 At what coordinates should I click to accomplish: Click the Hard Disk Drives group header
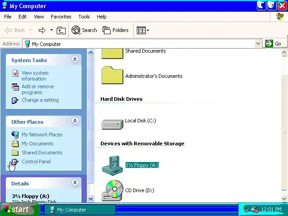tap(121, 99)
